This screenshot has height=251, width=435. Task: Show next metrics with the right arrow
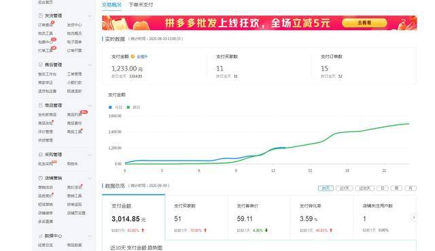(x=414, y=218)
